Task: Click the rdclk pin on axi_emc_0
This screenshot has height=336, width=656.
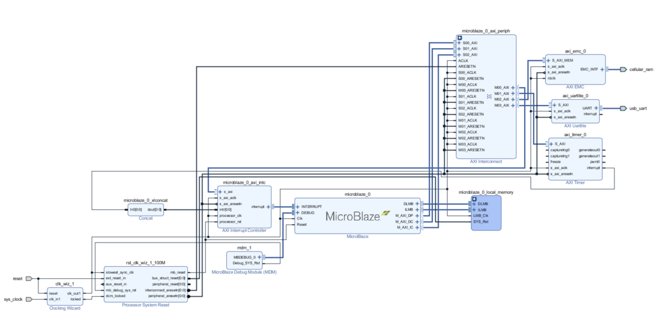Action: click(x=552, y=78)
